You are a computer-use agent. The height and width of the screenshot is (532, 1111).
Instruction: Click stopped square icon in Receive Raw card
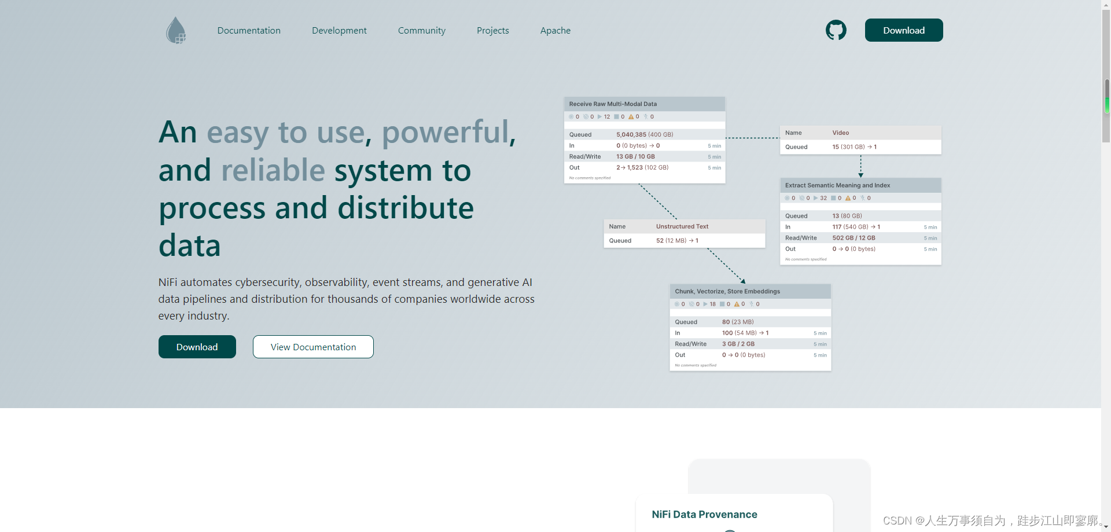[x=616, y=117]
